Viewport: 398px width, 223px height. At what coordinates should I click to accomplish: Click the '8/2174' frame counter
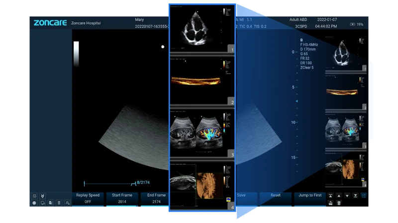[x=143, y=182]
